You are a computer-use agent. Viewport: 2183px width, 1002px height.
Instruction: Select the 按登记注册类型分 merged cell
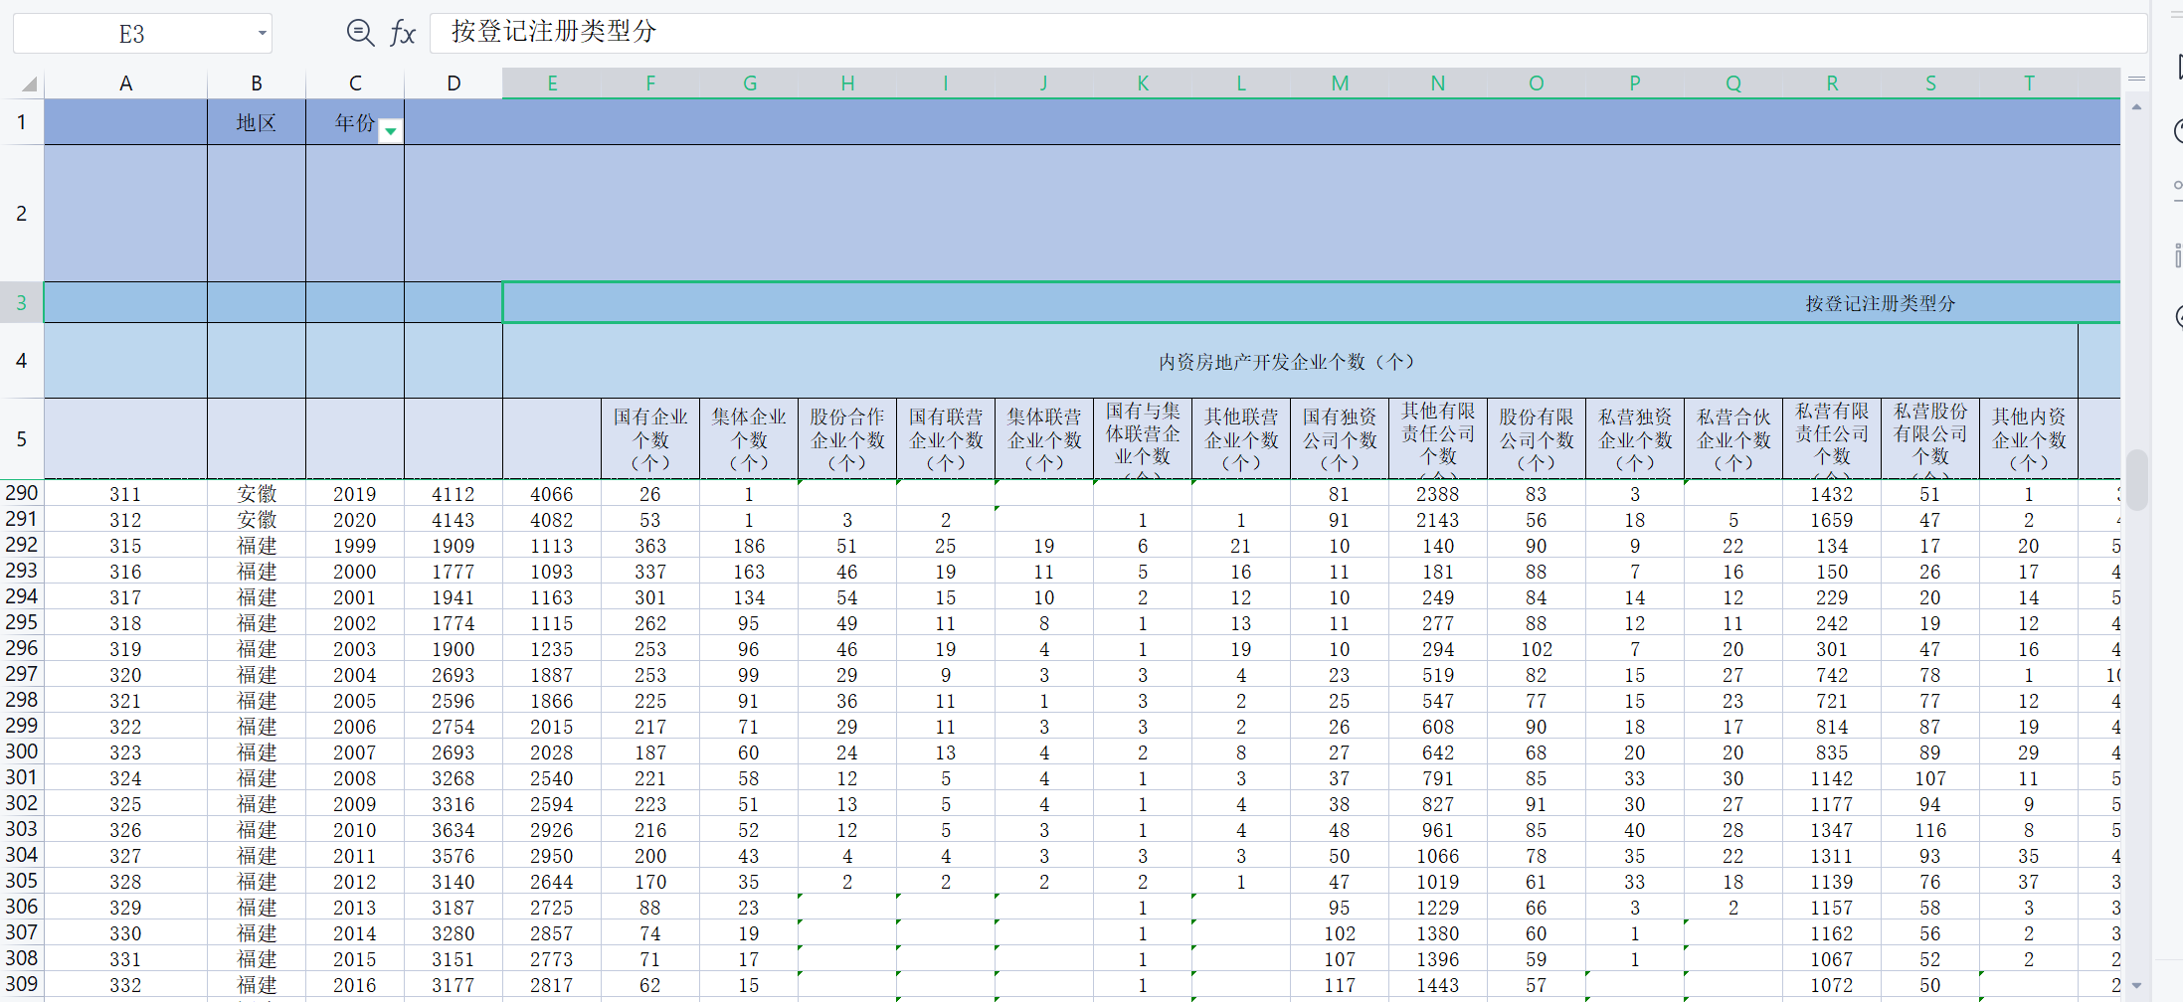pos(1311,303)
